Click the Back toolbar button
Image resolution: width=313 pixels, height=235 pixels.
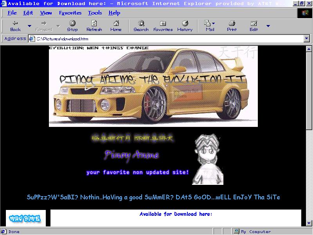point(15,26)
